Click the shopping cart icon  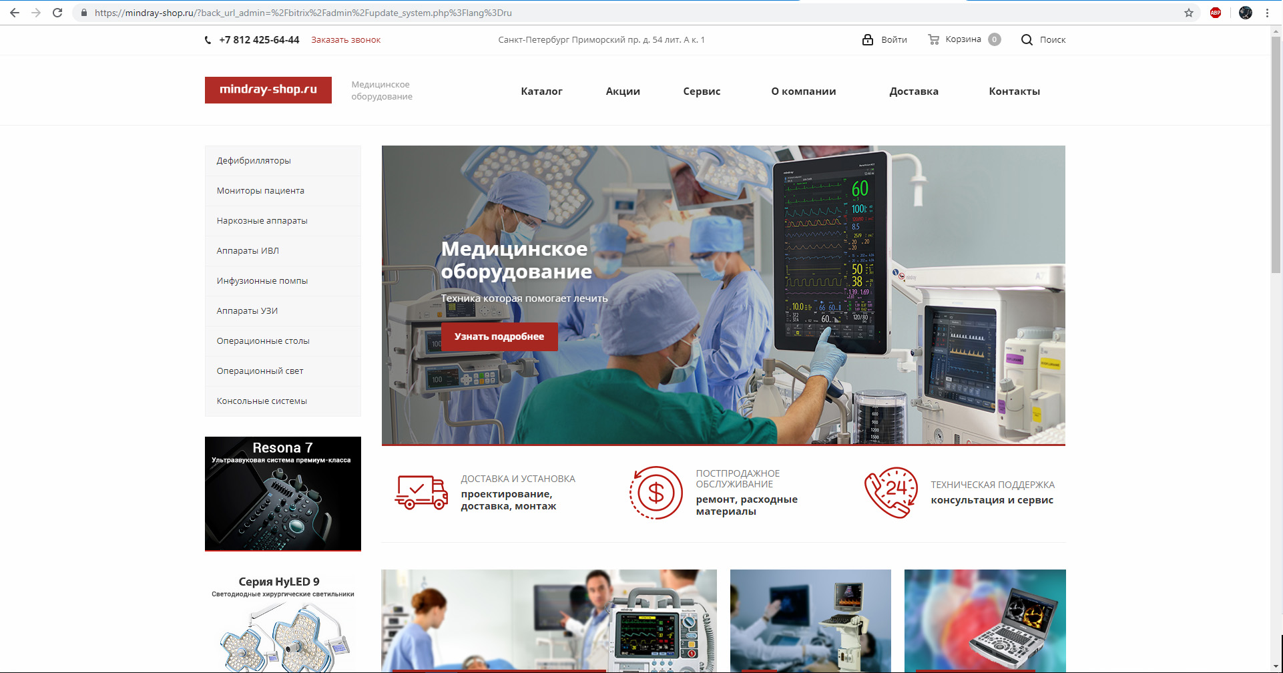pyautogui.click(x=933, y=39)
